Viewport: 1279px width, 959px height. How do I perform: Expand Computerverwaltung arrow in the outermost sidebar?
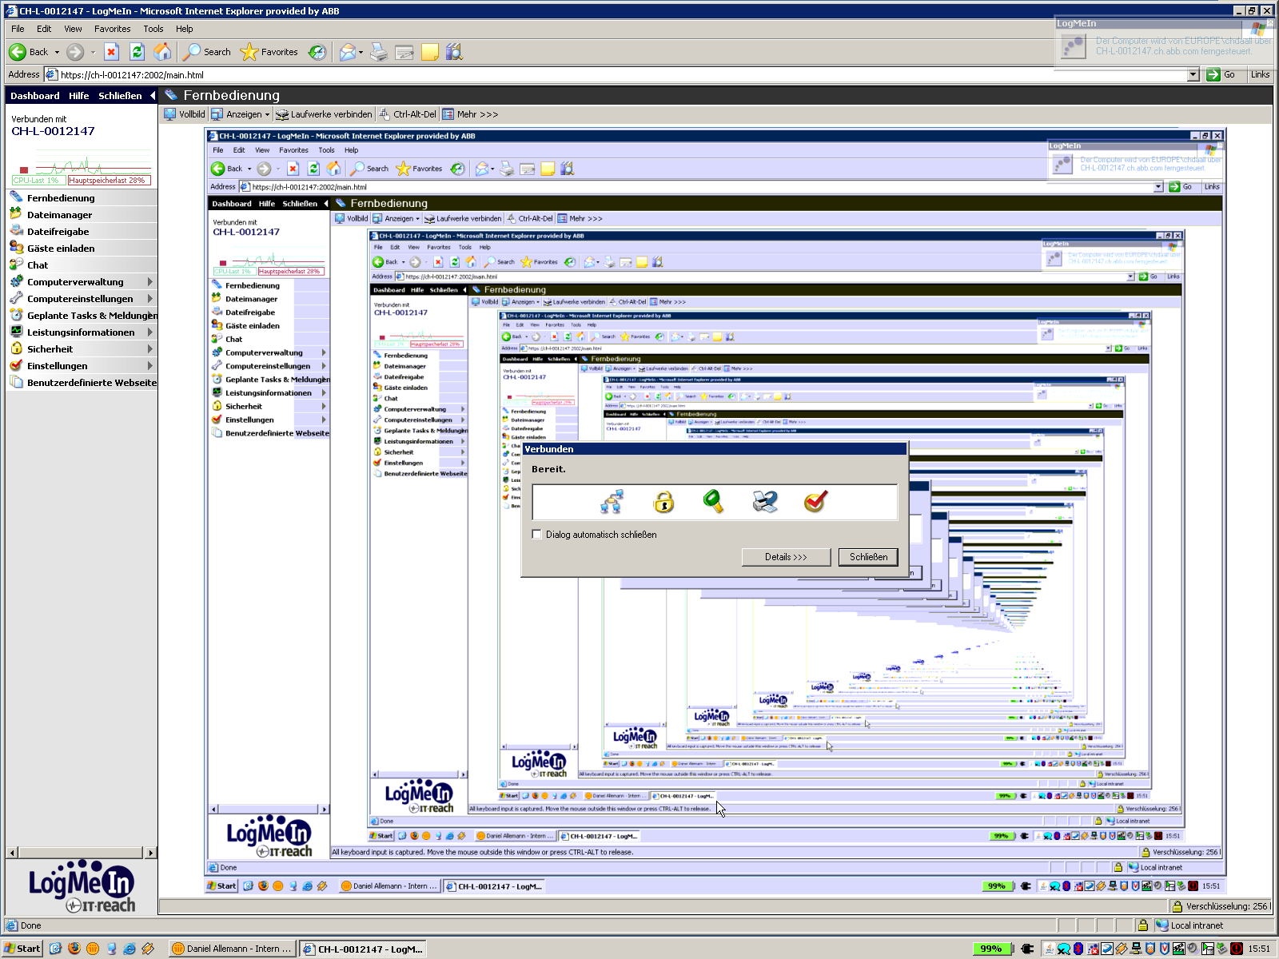tap(149, 282)
